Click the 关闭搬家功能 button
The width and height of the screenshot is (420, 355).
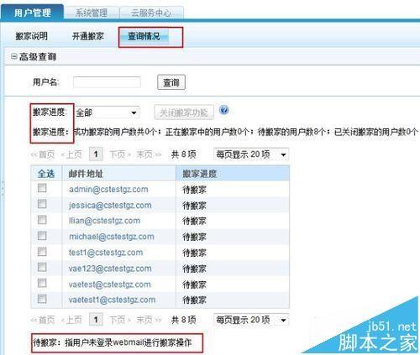click(x=184, y=112)
